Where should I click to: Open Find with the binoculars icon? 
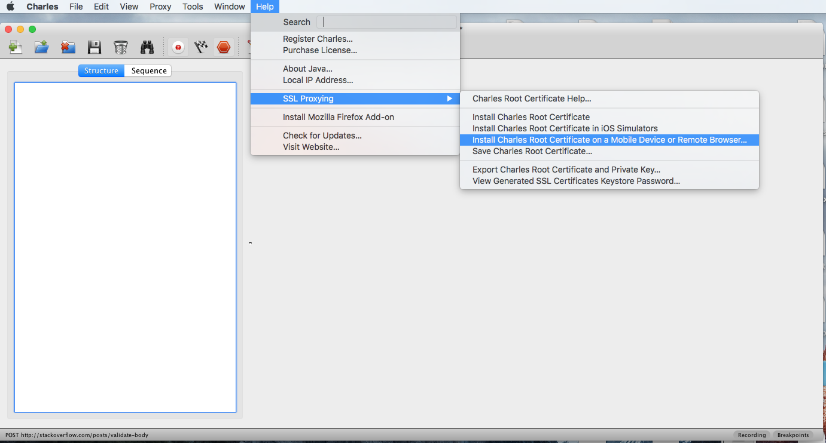[147, 47]
